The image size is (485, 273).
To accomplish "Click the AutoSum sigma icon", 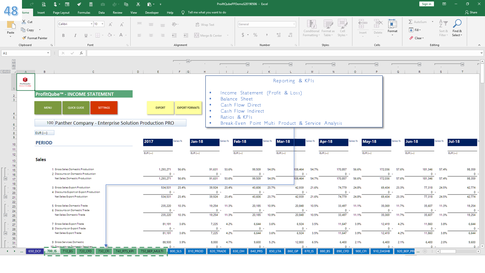I will click(411, 22).
